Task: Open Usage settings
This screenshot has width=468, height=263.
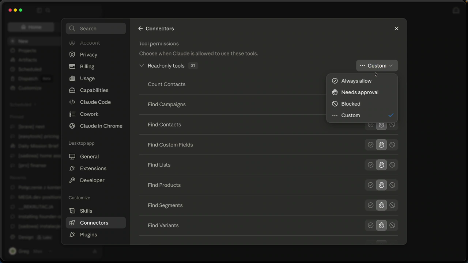Action: [x=96, y=79]
